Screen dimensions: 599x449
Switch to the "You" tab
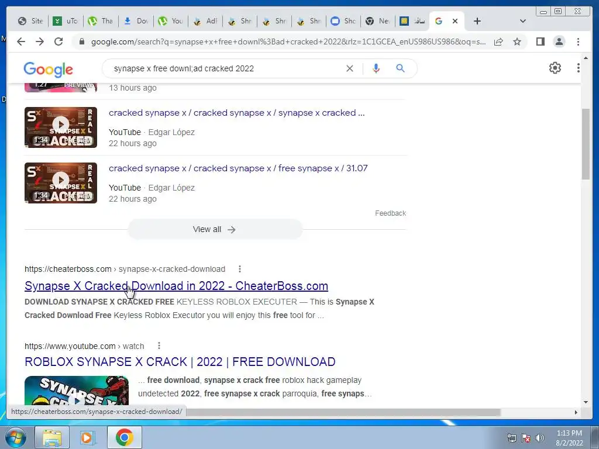(x=170, y=21)
